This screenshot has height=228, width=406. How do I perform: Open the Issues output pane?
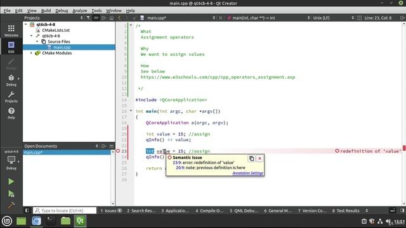pyautogui.click(x=111, y=210)
